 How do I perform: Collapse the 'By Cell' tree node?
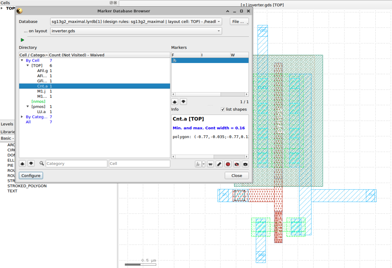(x=22, y=60)
